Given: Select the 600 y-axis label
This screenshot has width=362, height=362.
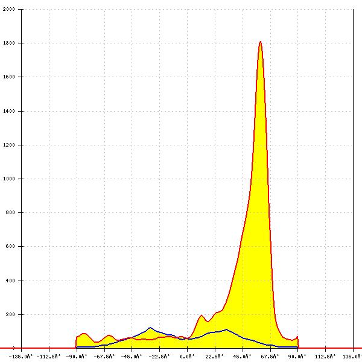Looking at the screenshot, I should click(x=10, y=246).
